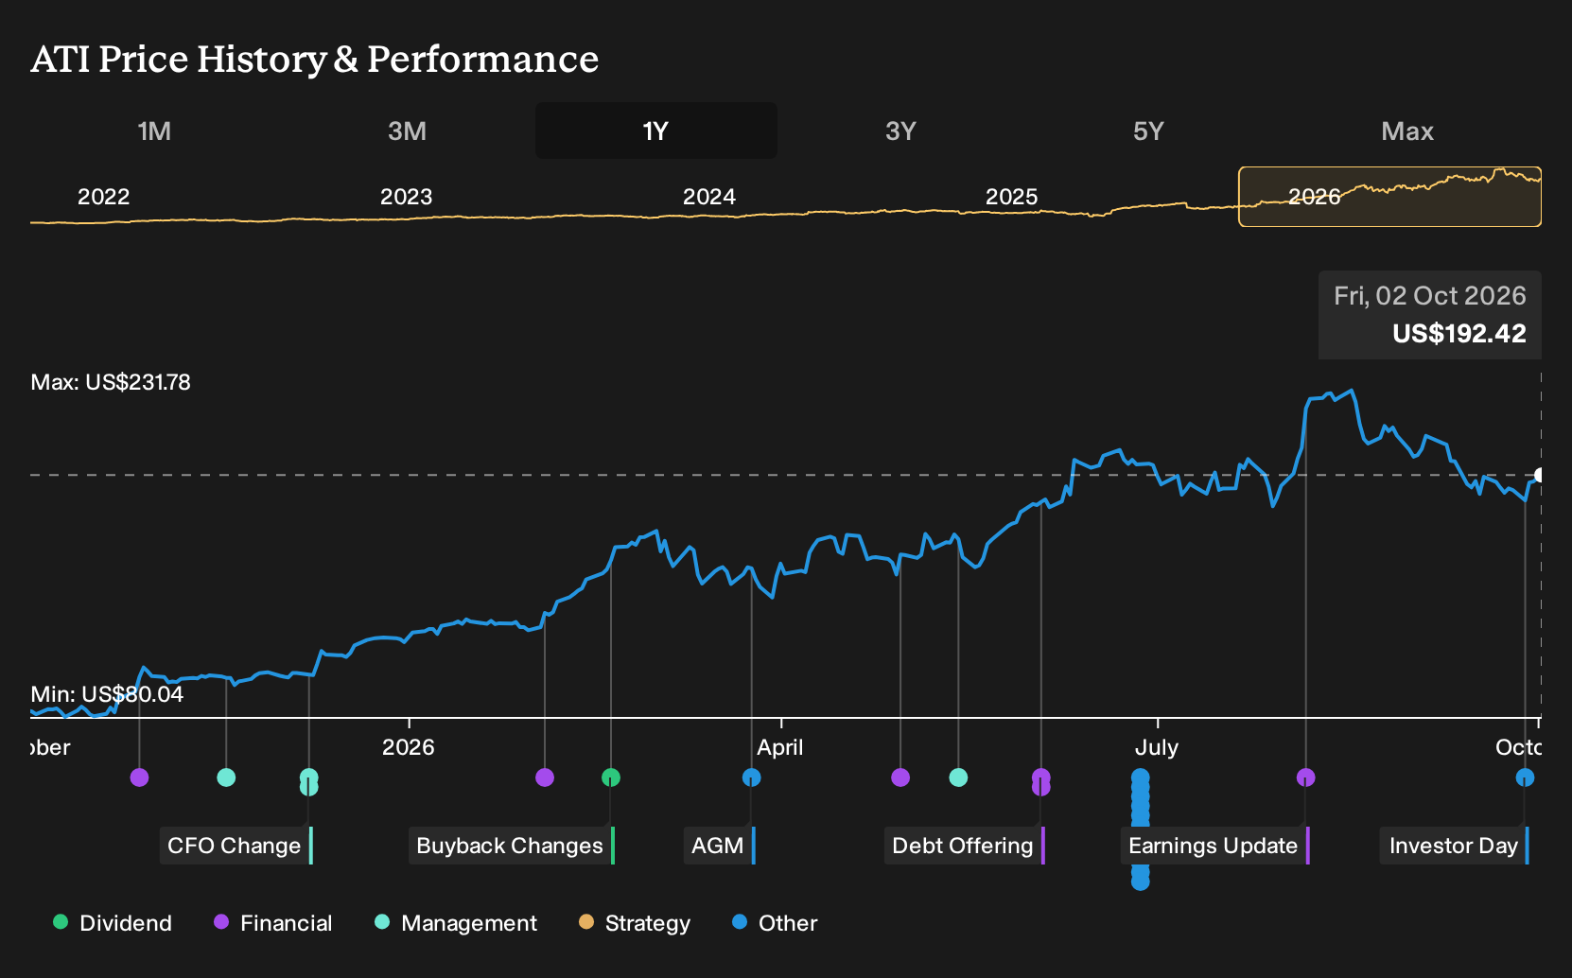Click the highlighted 2026 range selector window
1572x978 pixels.
[1389, 197]
